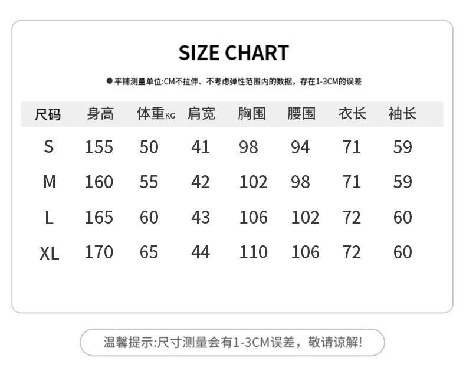Click the measurement note below the title
This screenshot has height=371, width=466.
(x=234, y=81)
